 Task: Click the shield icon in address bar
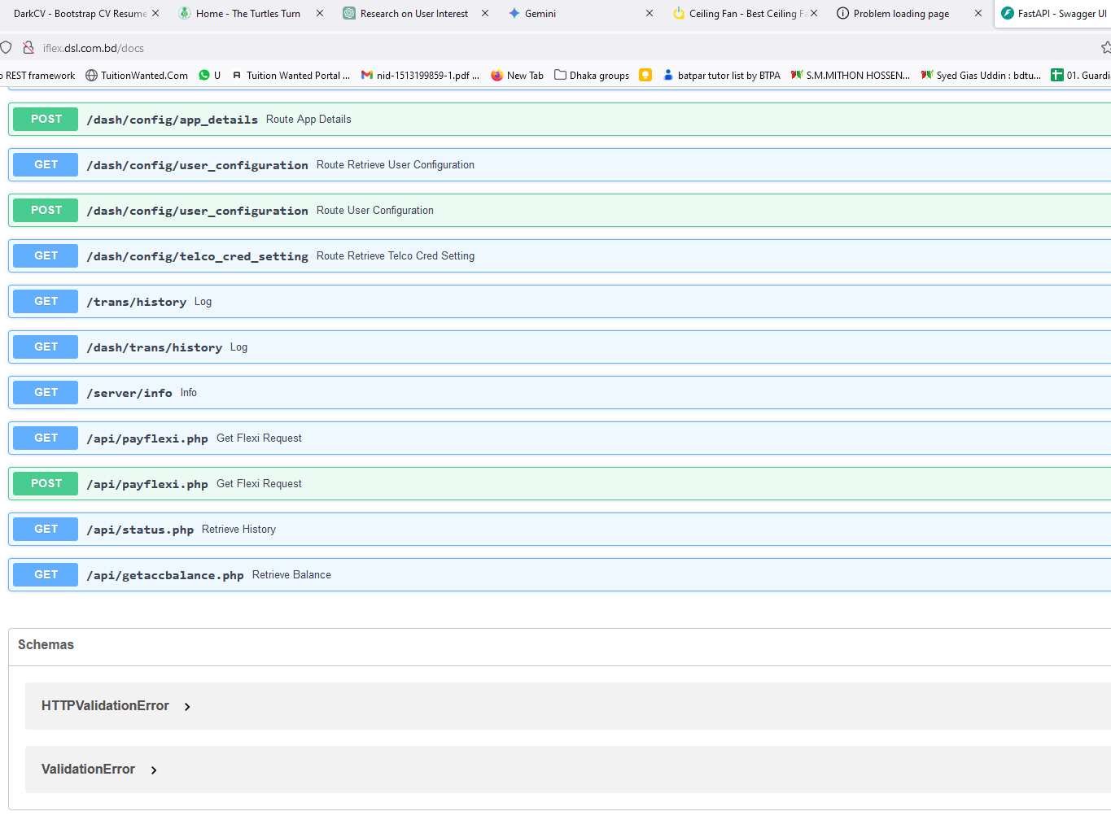(7, 48)
